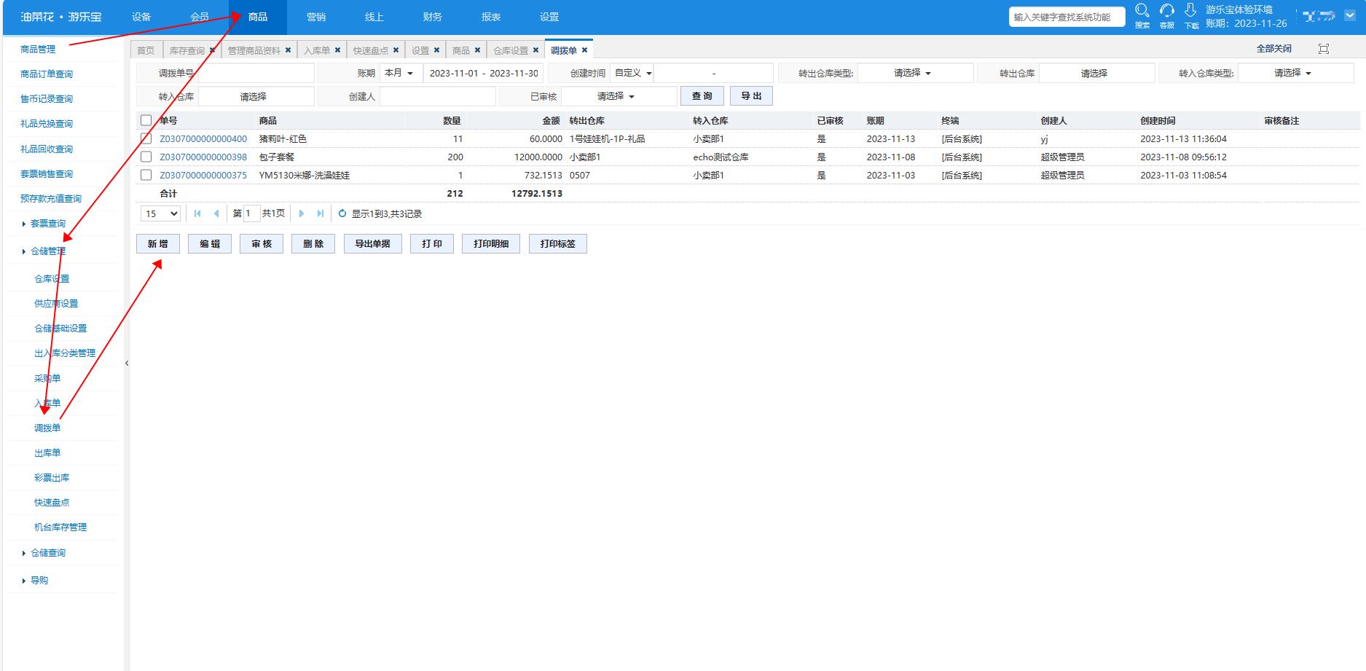Go to first page of results
The width and height of the screenshot is (1366, 671).
coord(197,213)
